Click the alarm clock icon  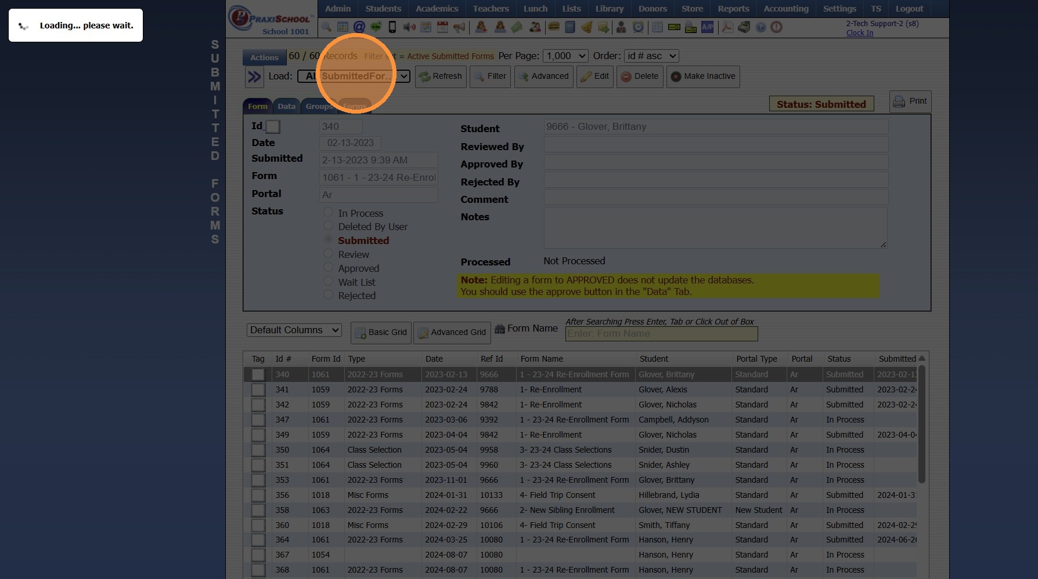(x=638, y=27)
